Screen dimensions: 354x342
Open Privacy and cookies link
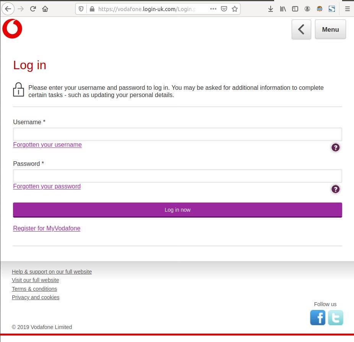point(36,297)
